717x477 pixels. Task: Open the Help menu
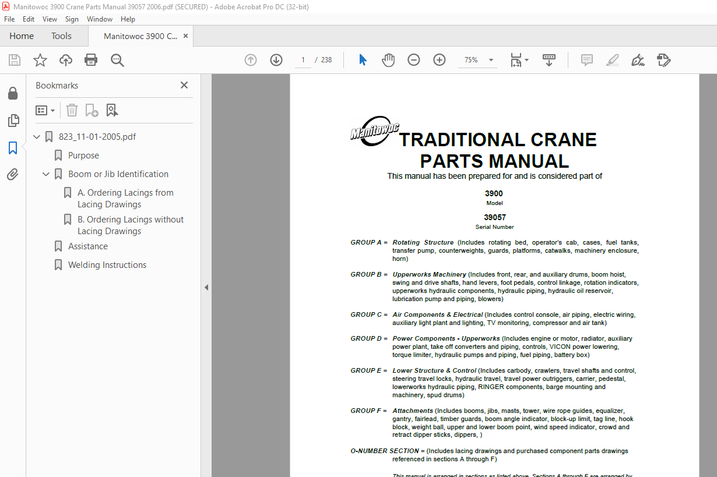128,19
